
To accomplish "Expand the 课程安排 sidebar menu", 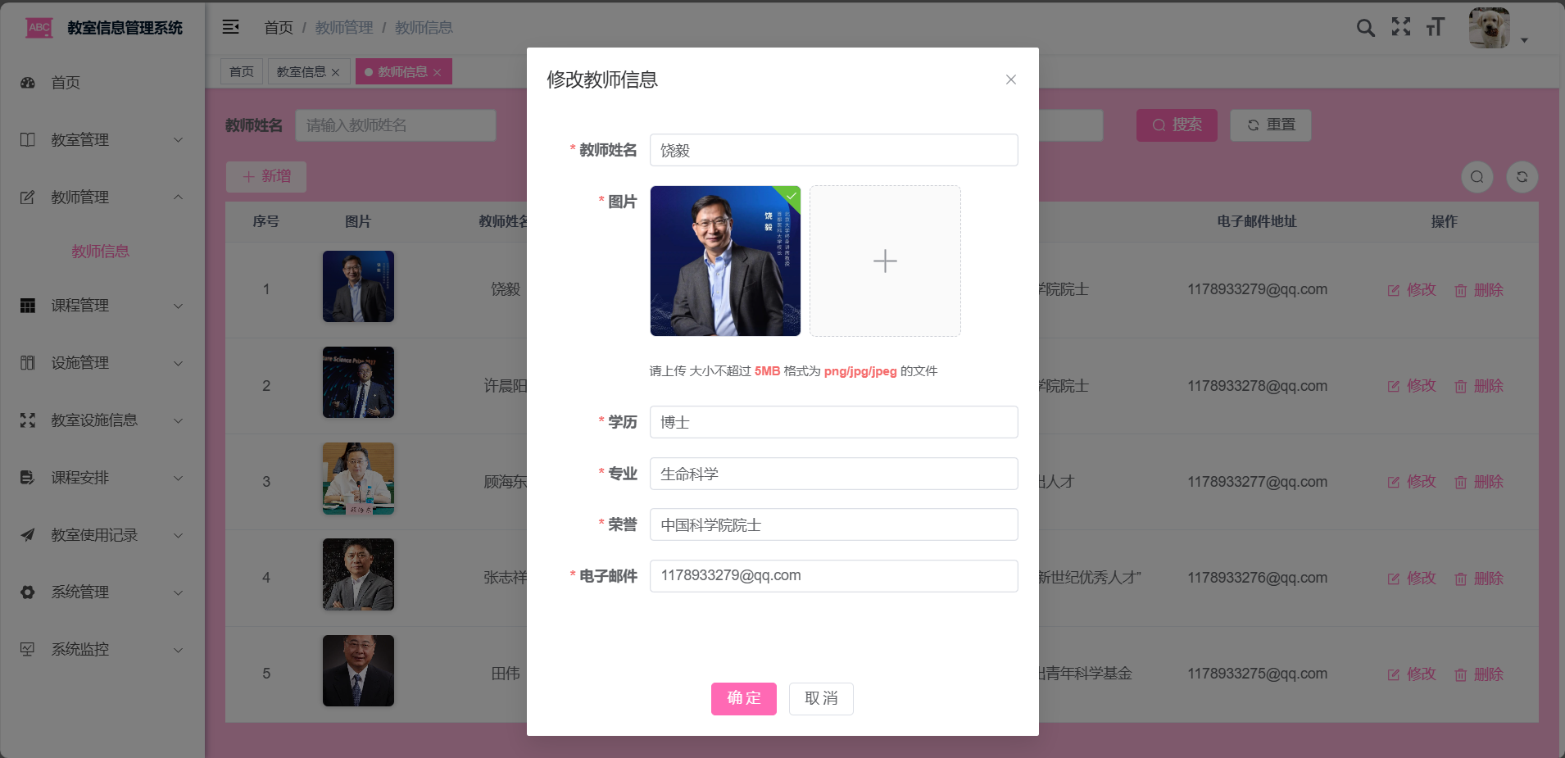I will (x=102, y=478).
